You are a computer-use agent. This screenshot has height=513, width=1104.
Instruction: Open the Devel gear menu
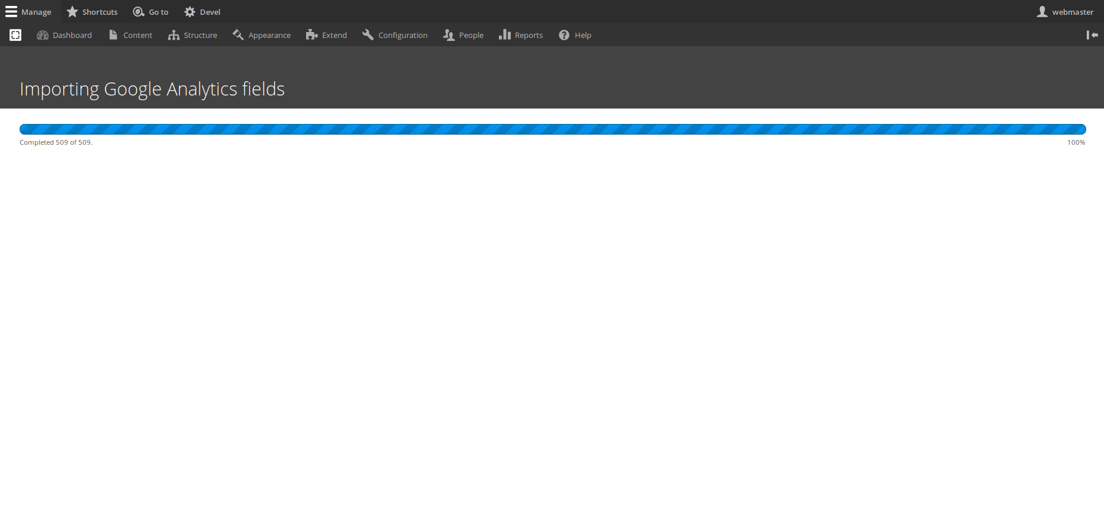coord(190,12)
